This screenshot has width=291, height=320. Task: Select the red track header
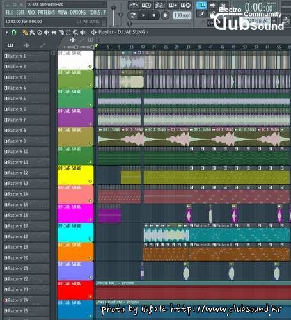[75, 290]
